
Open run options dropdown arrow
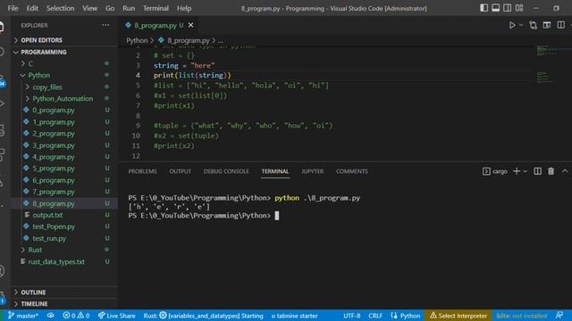pos(521,25)
